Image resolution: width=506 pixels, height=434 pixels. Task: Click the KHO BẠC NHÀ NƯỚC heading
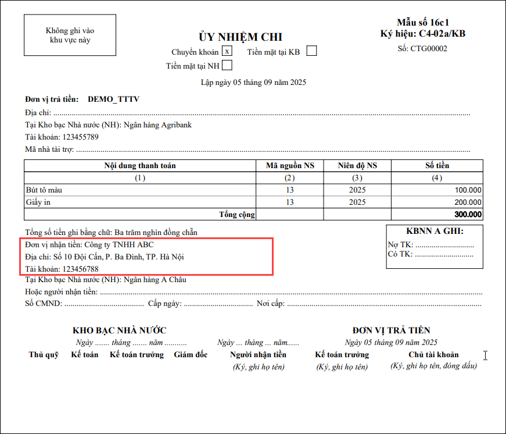click(x=120, y=330)
